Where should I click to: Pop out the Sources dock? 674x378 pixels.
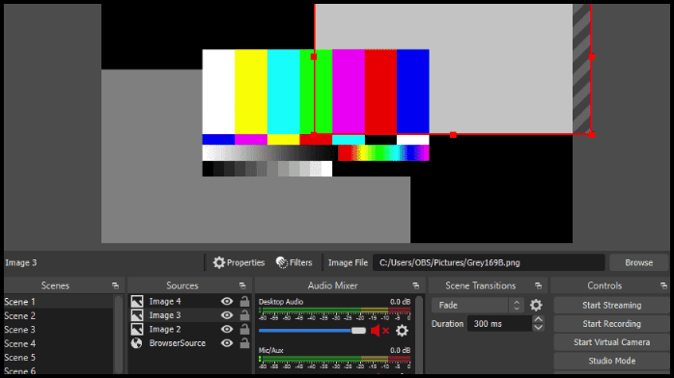click(x=242, y=285)
